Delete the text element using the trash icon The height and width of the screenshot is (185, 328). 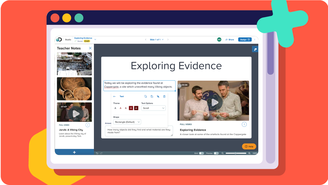(x=164, y=96)
